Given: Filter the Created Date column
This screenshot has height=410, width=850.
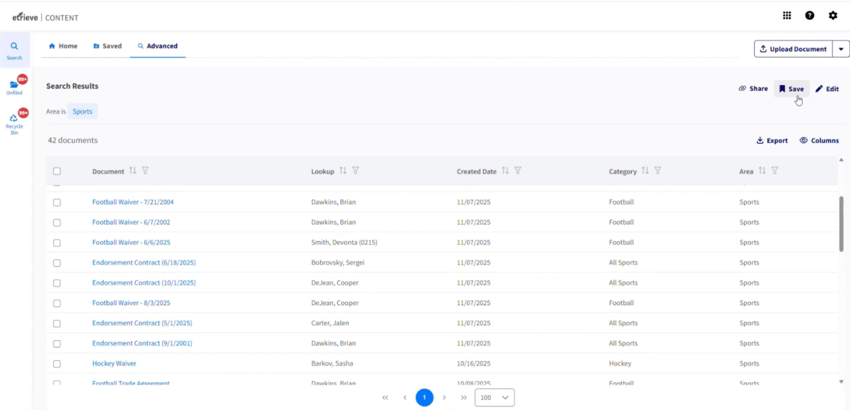Looking at the screenshot, I should pyautogui.click(x=518, y=171).
